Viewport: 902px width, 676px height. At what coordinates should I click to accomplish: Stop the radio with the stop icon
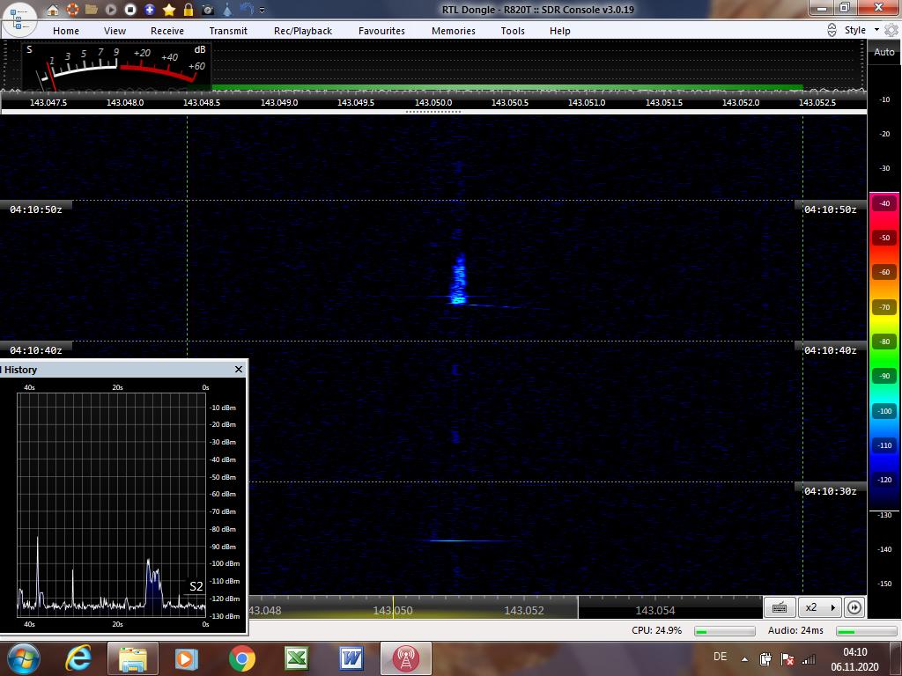pyautogui.click(x=130, y=10)
